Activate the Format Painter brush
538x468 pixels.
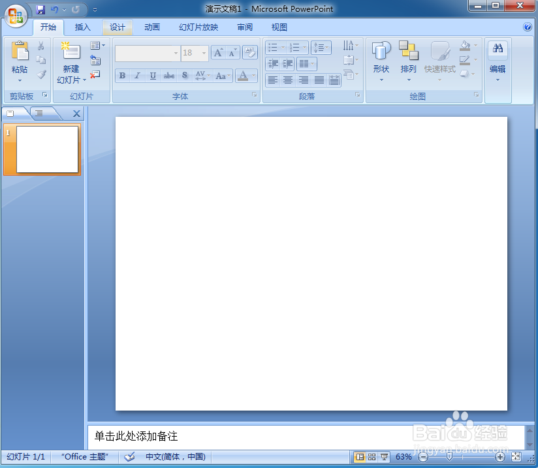click(x=42, y=74)
